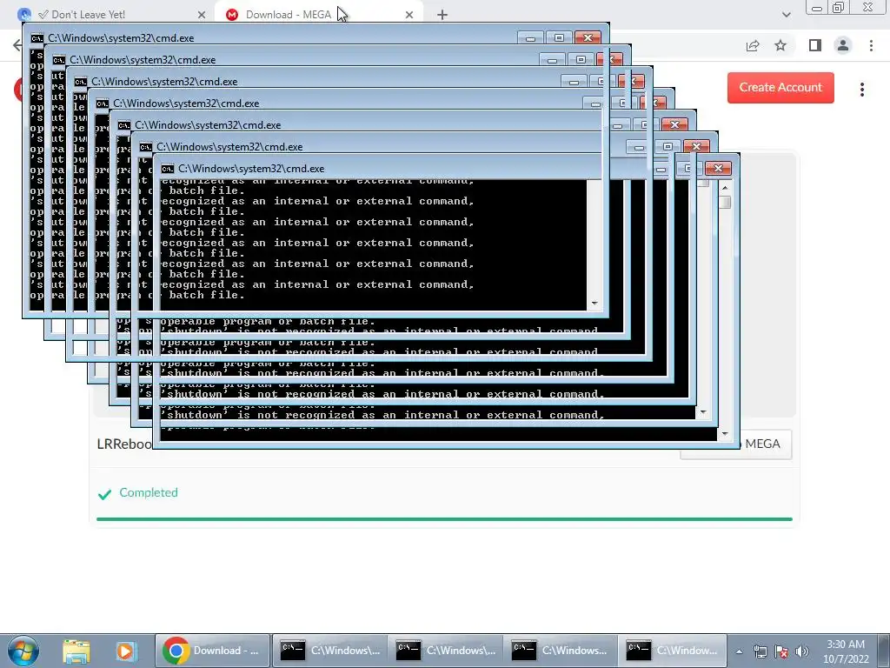Minimize the cmd.exe window overlapping Chrome's tab strip
Image resolution: width=890 pixels, height=668 pixels.
530,38
